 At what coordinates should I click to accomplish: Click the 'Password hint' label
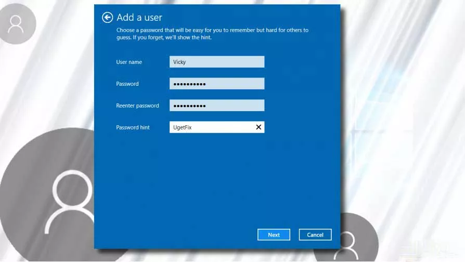coord(133,127)
